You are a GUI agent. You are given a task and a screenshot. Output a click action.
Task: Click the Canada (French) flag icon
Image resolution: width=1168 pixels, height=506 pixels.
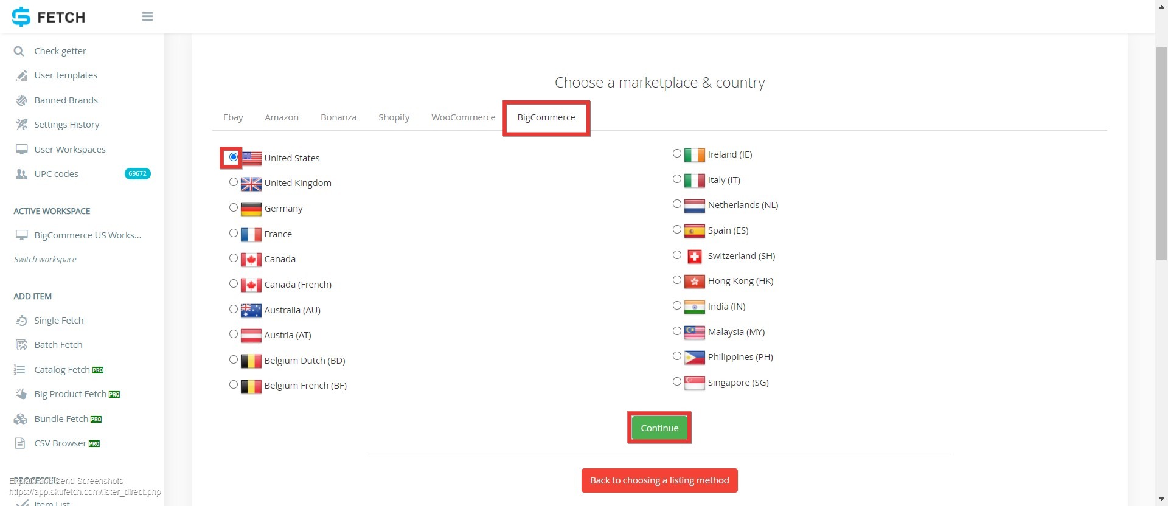251,285
